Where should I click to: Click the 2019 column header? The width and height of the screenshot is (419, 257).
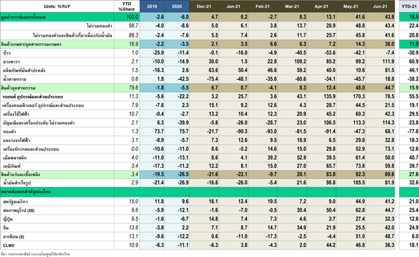coord(142,6)
